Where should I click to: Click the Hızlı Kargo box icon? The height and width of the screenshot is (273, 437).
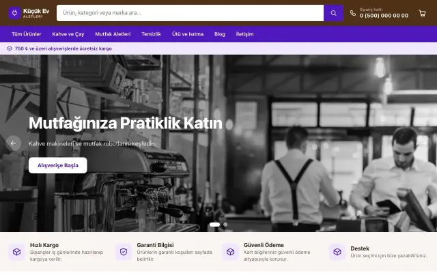[16, 252]
